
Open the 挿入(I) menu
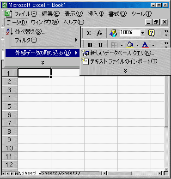coord(96,14)
